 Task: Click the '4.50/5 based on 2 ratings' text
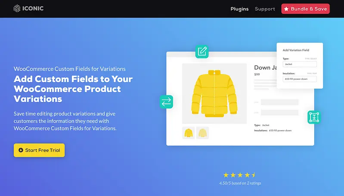coord(240,183)
